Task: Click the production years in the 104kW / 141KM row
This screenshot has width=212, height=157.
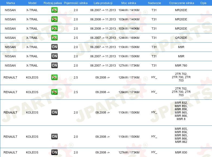Action: tap(103, 10)
